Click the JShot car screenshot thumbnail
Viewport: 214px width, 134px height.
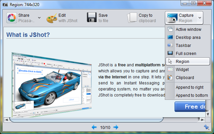click(x=51, y=84)
